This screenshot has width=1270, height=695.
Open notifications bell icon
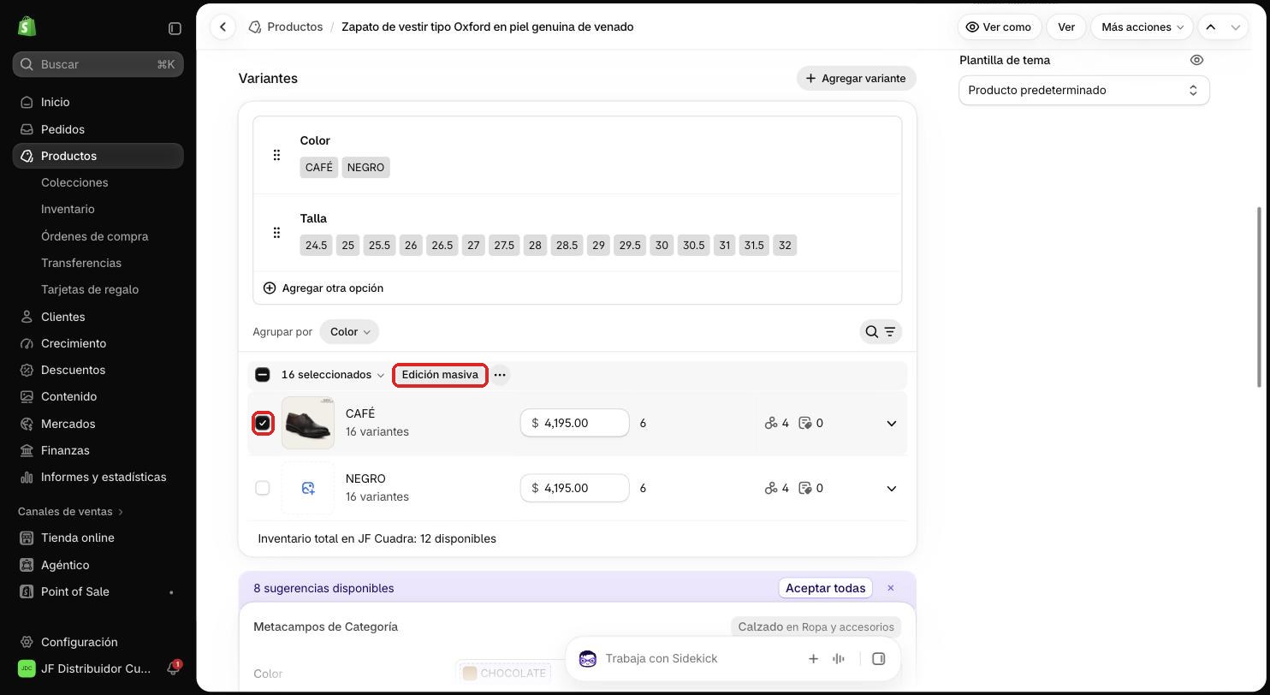[173, 668]
